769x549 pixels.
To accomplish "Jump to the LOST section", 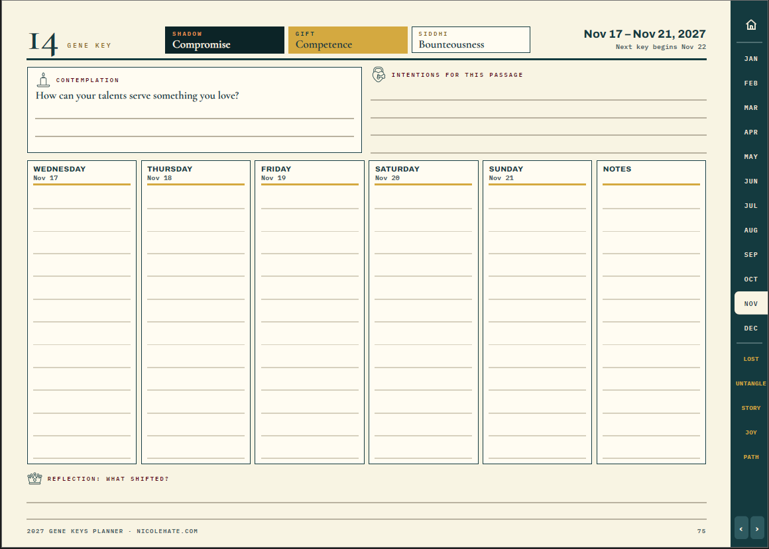I will click(751, 359).
